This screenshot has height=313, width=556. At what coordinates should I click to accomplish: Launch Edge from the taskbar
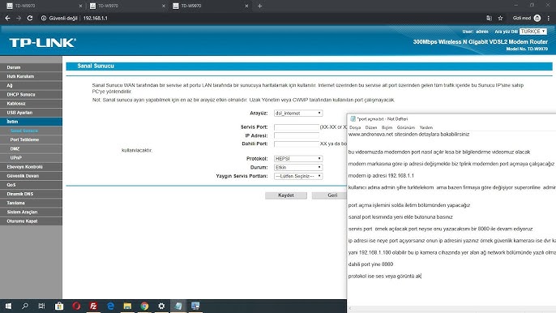tap(110, 306)
